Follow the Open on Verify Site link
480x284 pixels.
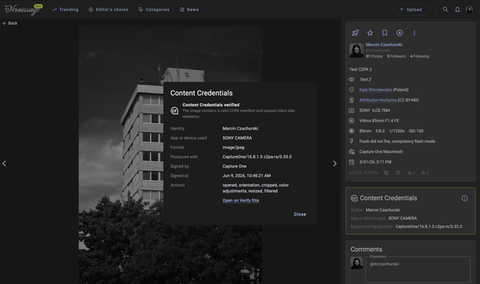[x=241, y=200]
